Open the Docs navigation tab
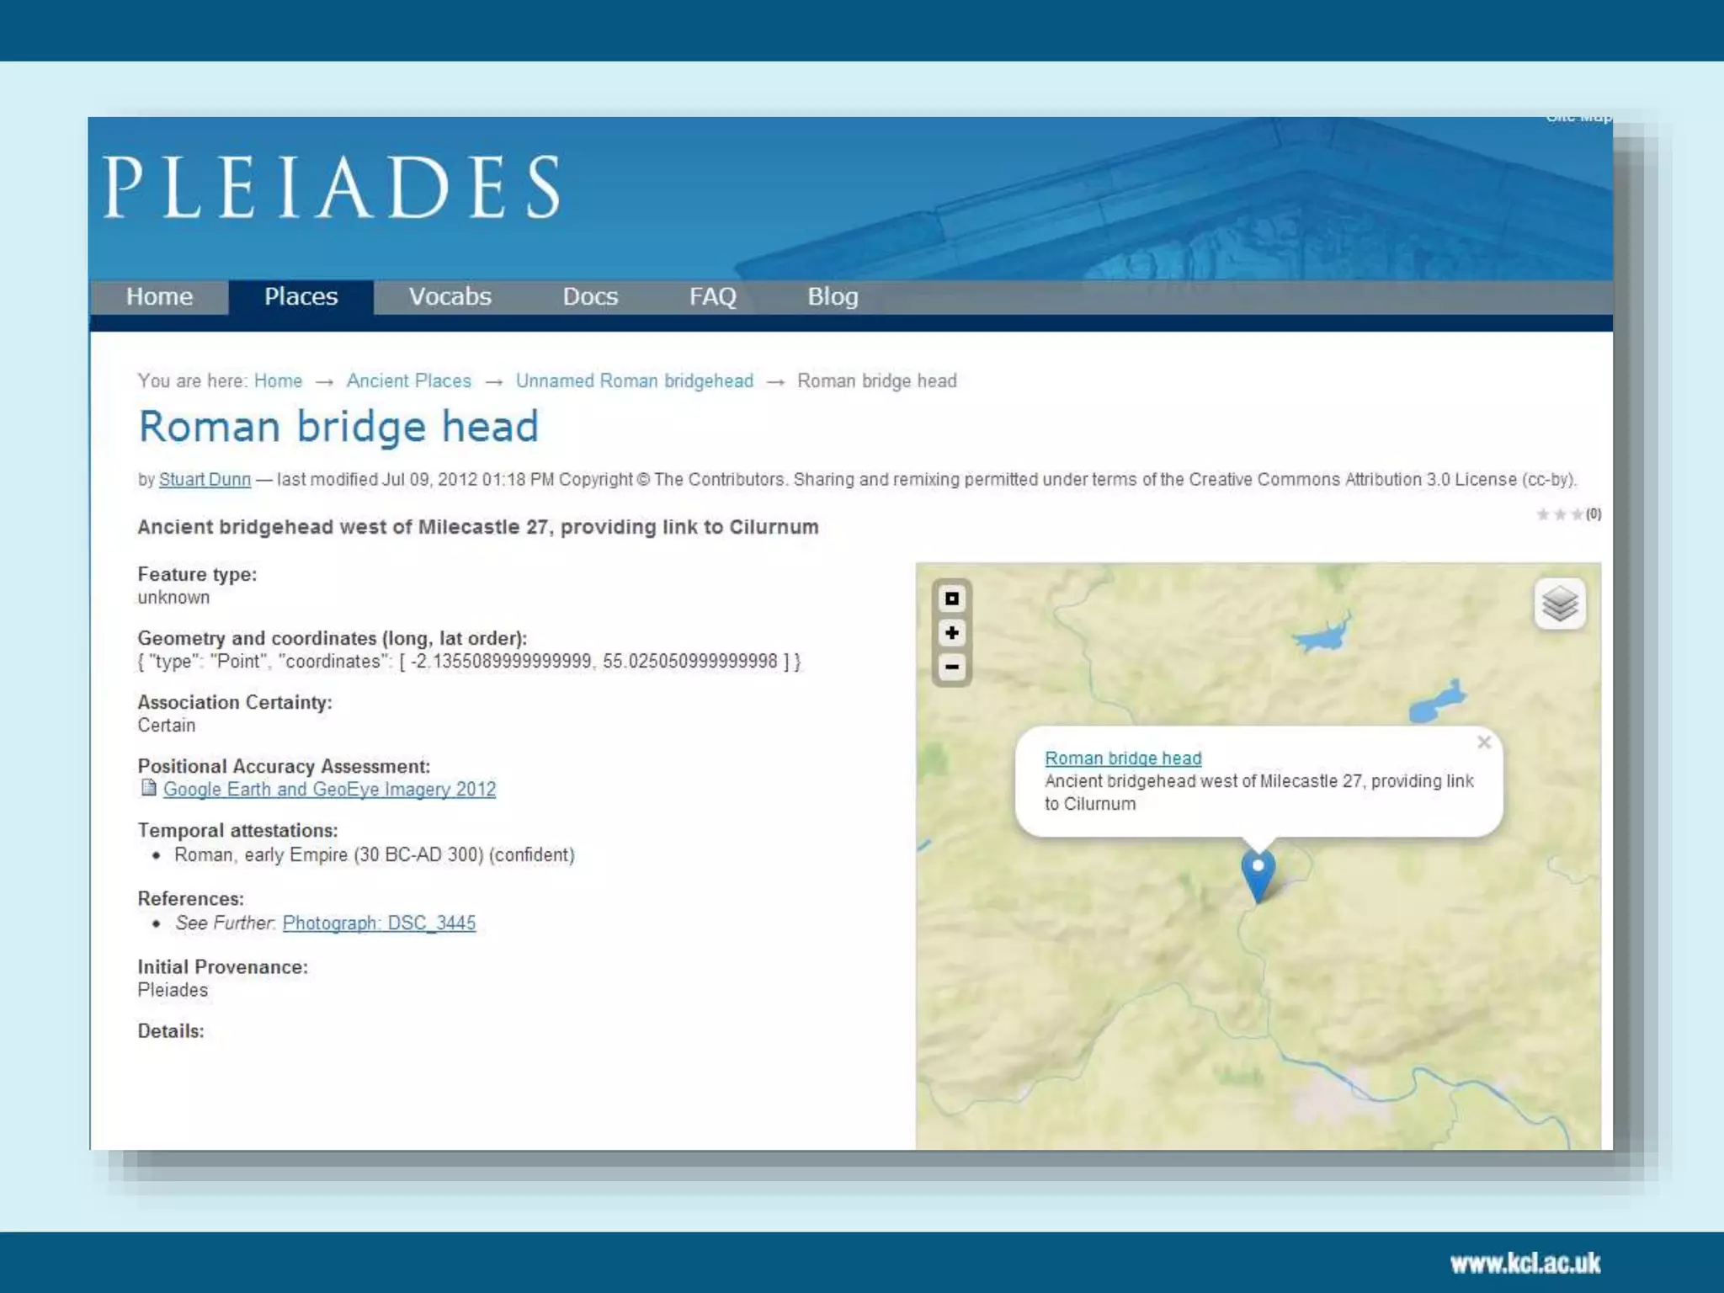Screen dimensions: 1724x1293 coord(590,296)
